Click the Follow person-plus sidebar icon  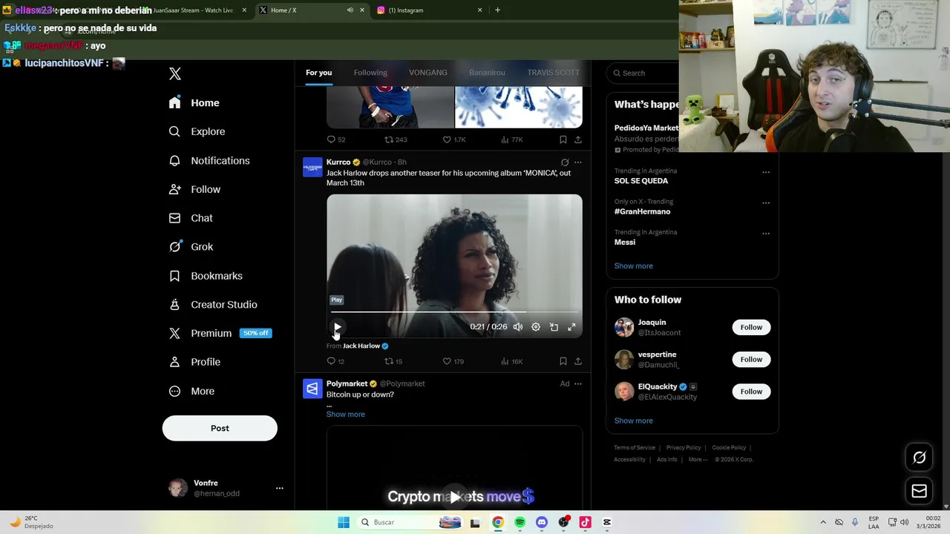pos(174,189)
